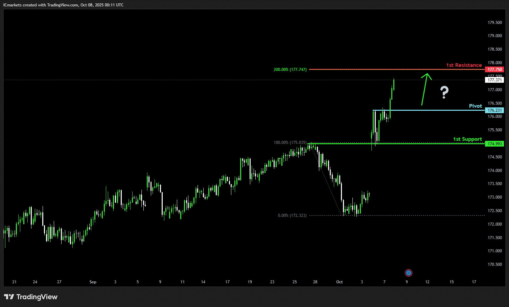Screen dimensions: 509x307
Task: Click the TradingView logo
Action: pyautogui.click(x=31, y=297)
